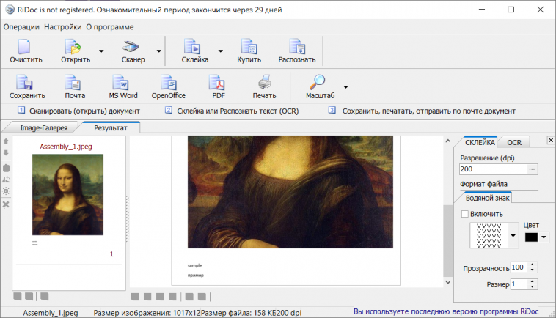The height and width of the screenshot is (318, 556).
Task: Open the Масштаб zoom dropdown arrow
Action: click(x=345, y=87)
